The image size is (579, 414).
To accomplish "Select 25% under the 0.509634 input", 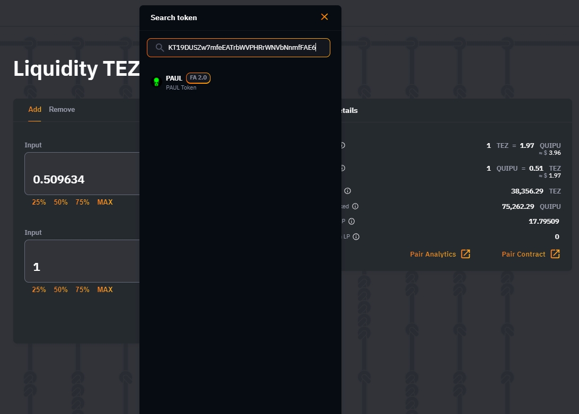I will [39, 202].
